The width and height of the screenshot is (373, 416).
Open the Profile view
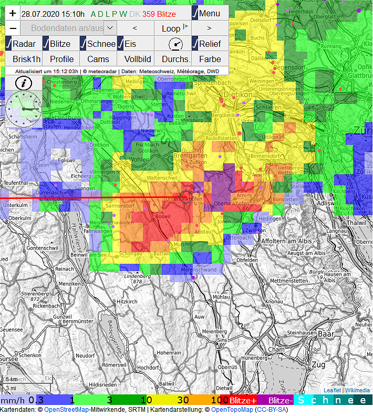[61, 59]
